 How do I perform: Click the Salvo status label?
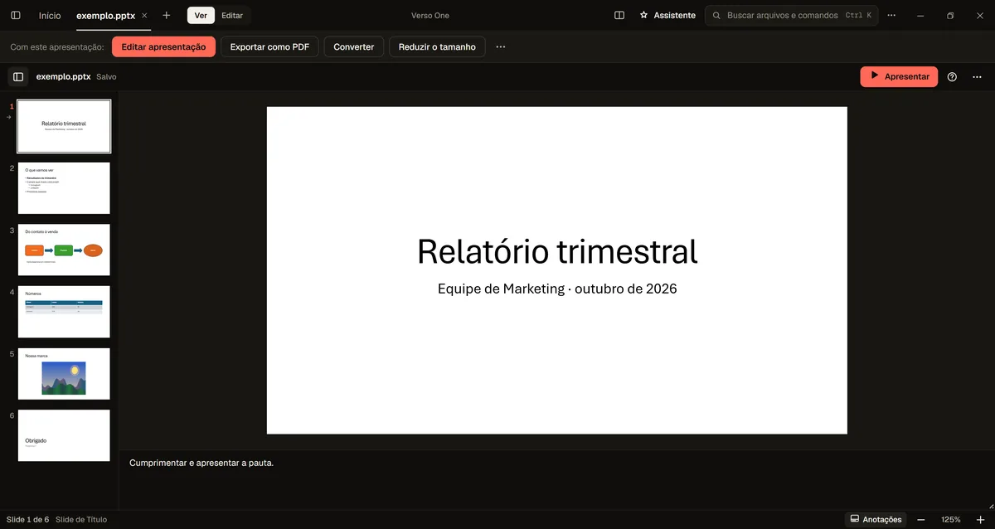coord(106,76)
